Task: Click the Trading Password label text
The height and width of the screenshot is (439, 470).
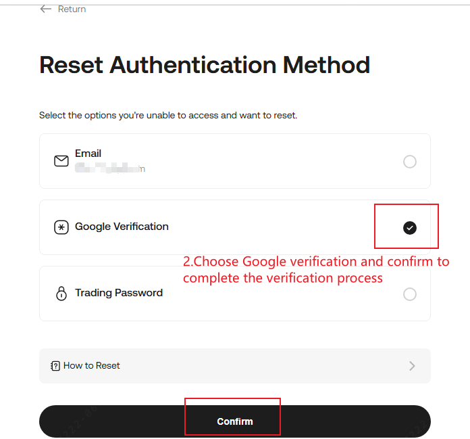Action: 119,293
